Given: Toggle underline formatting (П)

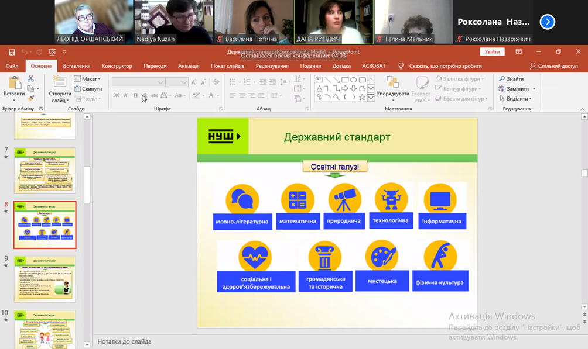Looking at the screenshot, I should tap(135, 95).
